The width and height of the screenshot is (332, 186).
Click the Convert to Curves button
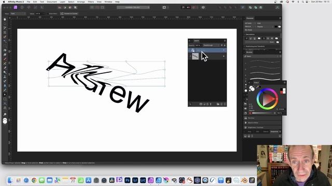click(x=69, y=13)
